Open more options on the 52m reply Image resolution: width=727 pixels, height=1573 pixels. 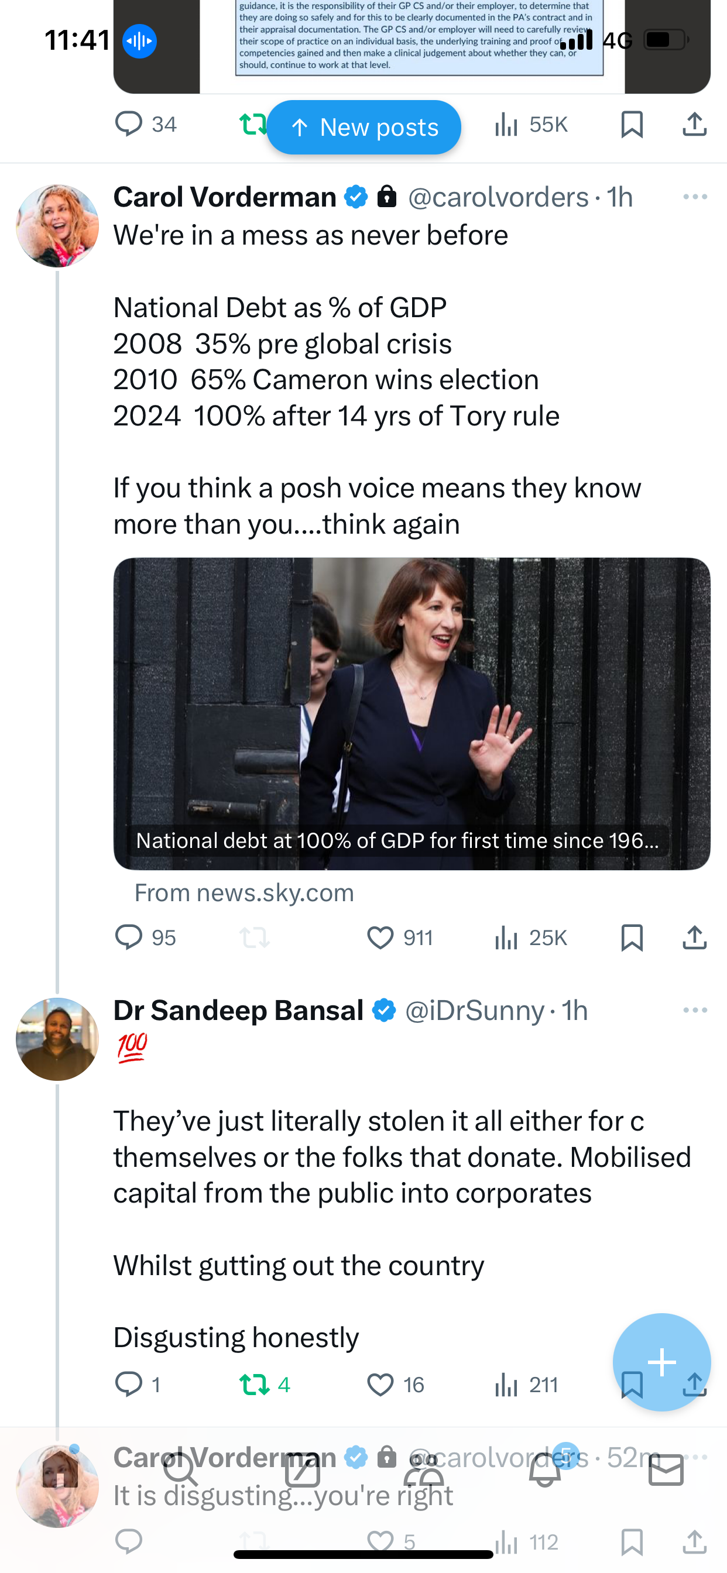pos(695,1457)
